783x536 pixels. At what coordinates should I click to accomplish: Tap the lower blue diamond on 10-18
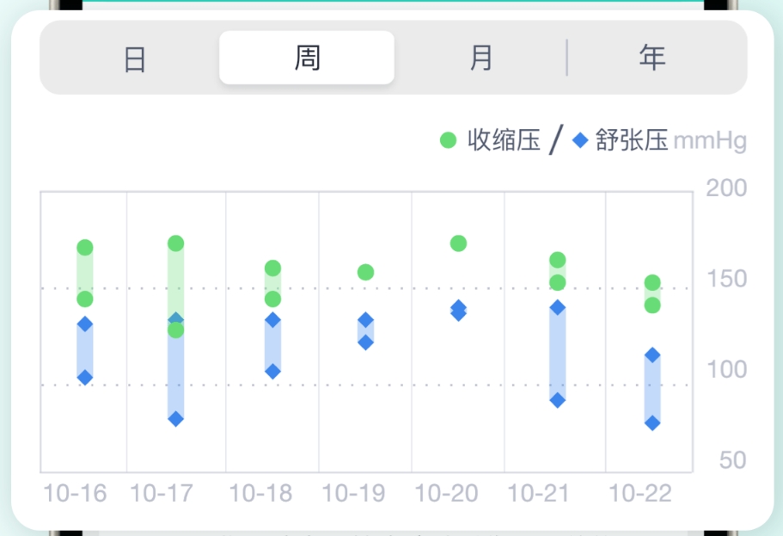[x=272, y=372]
